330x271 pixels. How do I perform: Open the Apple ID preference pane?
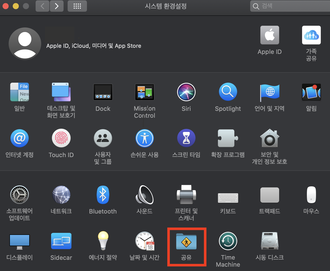pos(270,35)
